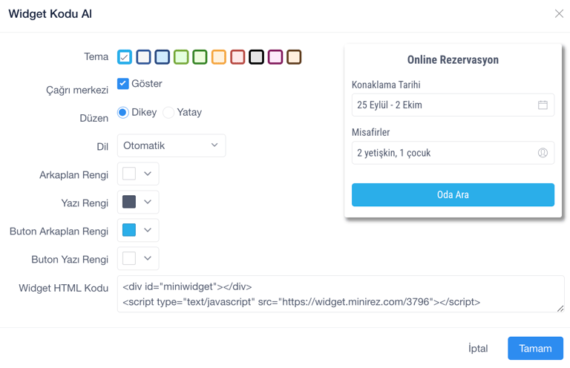Open the Dil language dropdown
The image size is (570, 368).
171,145
